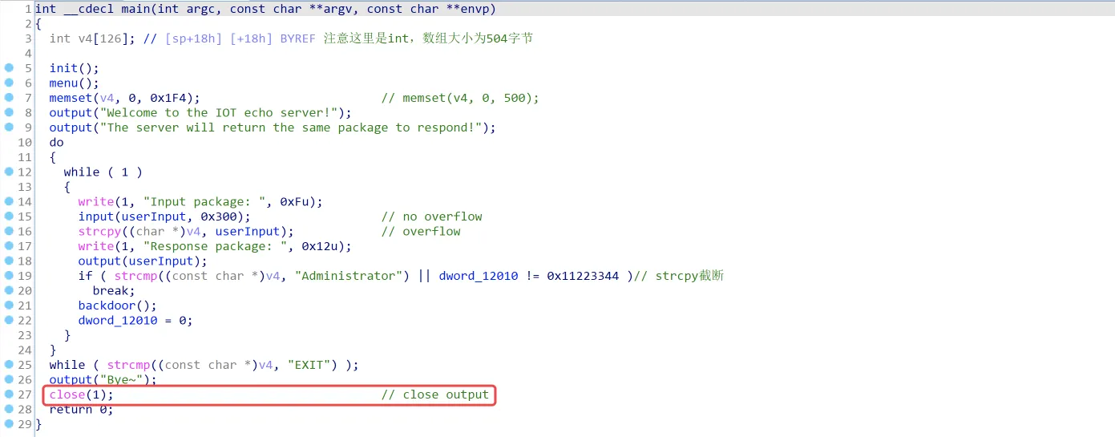Click line number 10 in the gutter
Viewport: 1115px width, 437px height.
(x=24, y=142)
